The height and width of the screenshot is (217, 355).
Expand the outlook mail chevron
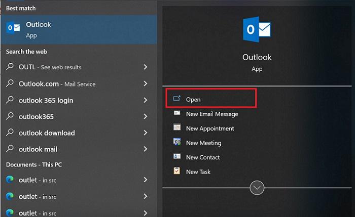(x=146, y=149)
